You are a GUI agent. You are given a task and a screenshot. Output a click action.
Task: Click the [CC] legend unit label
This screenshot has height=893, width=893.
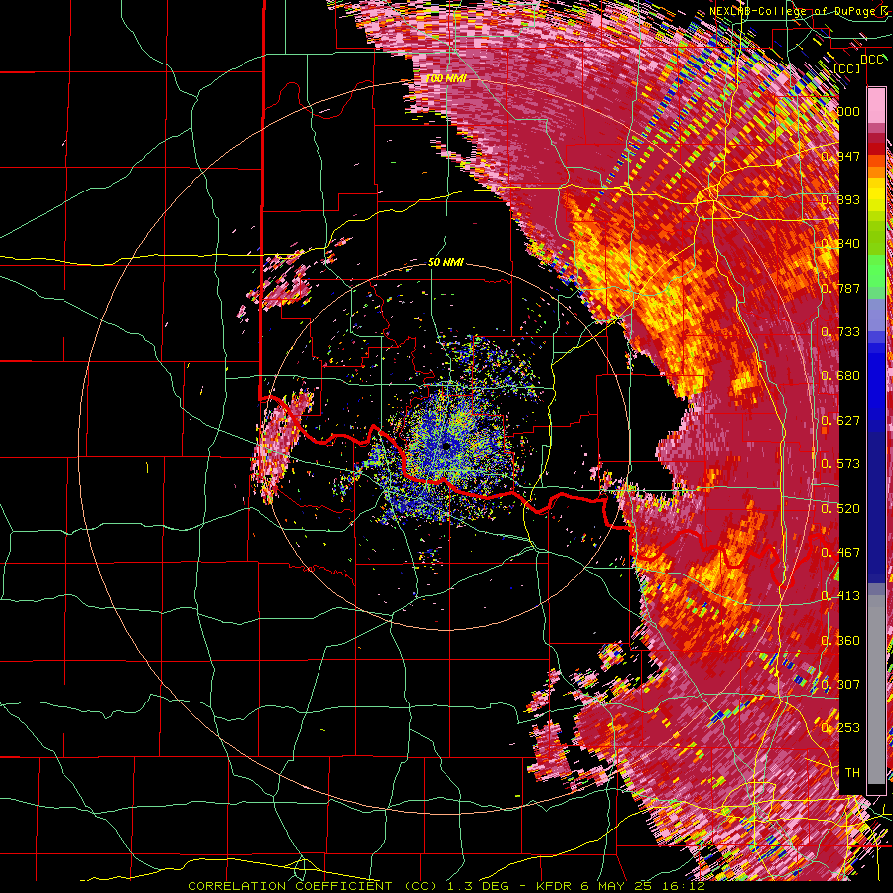point(847,68)
